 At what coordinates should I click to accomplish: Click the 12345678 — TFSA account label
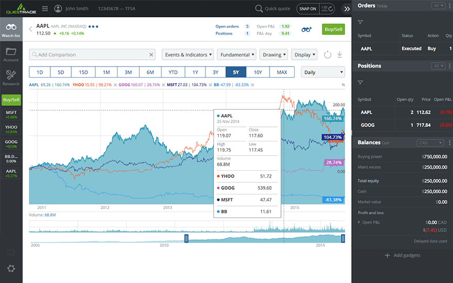point(116,9)
